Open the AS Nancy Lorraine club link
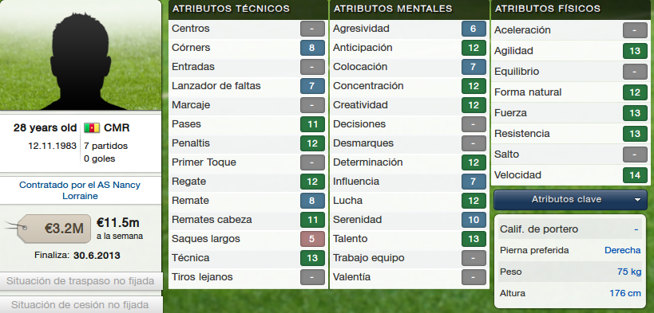The width and height of the screenshot is (654, 313). [80, 190]
